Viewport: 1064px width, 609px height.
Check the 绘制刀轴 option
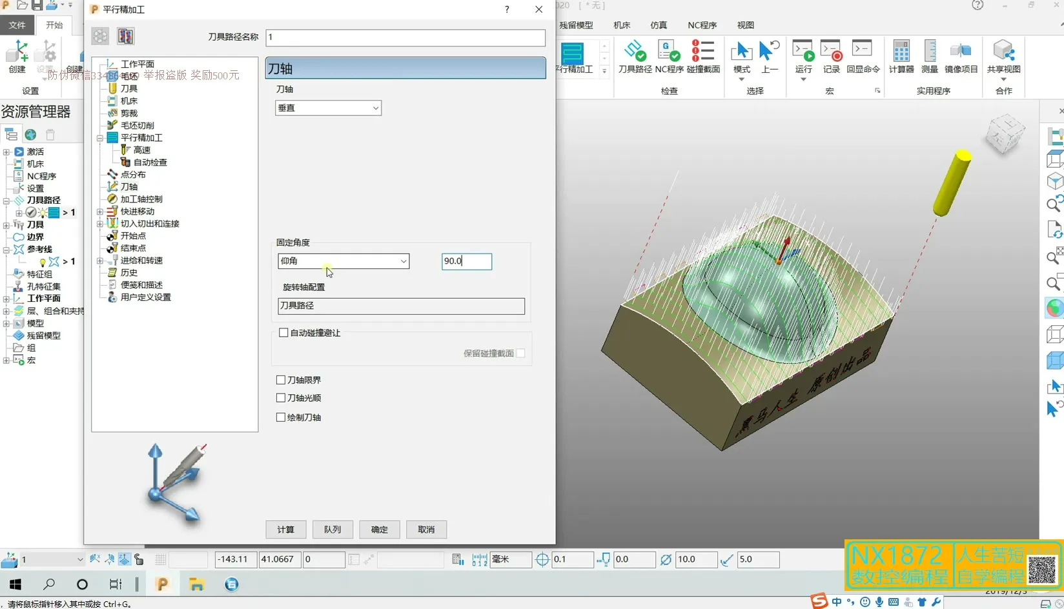click(281, 417)
